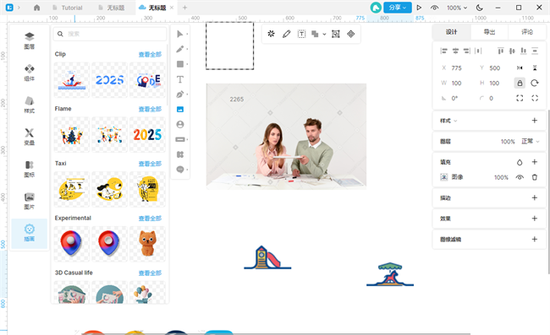Open the X-shaped sidebar panel icon
This screenshot has height=335, width=550.
pos(30,137)
